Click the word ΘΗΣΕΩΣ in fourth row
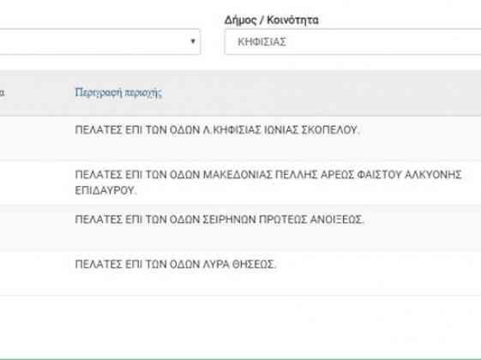 point(254,264)
